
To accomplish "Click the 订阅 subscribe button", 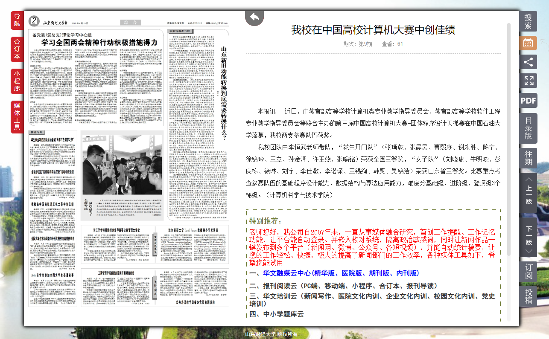I will point(528,271).
